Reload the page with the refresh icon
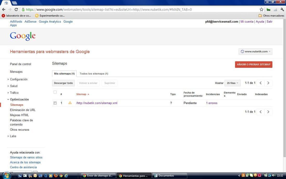Viewport: 286px width, 179px height. pos(16,9)
